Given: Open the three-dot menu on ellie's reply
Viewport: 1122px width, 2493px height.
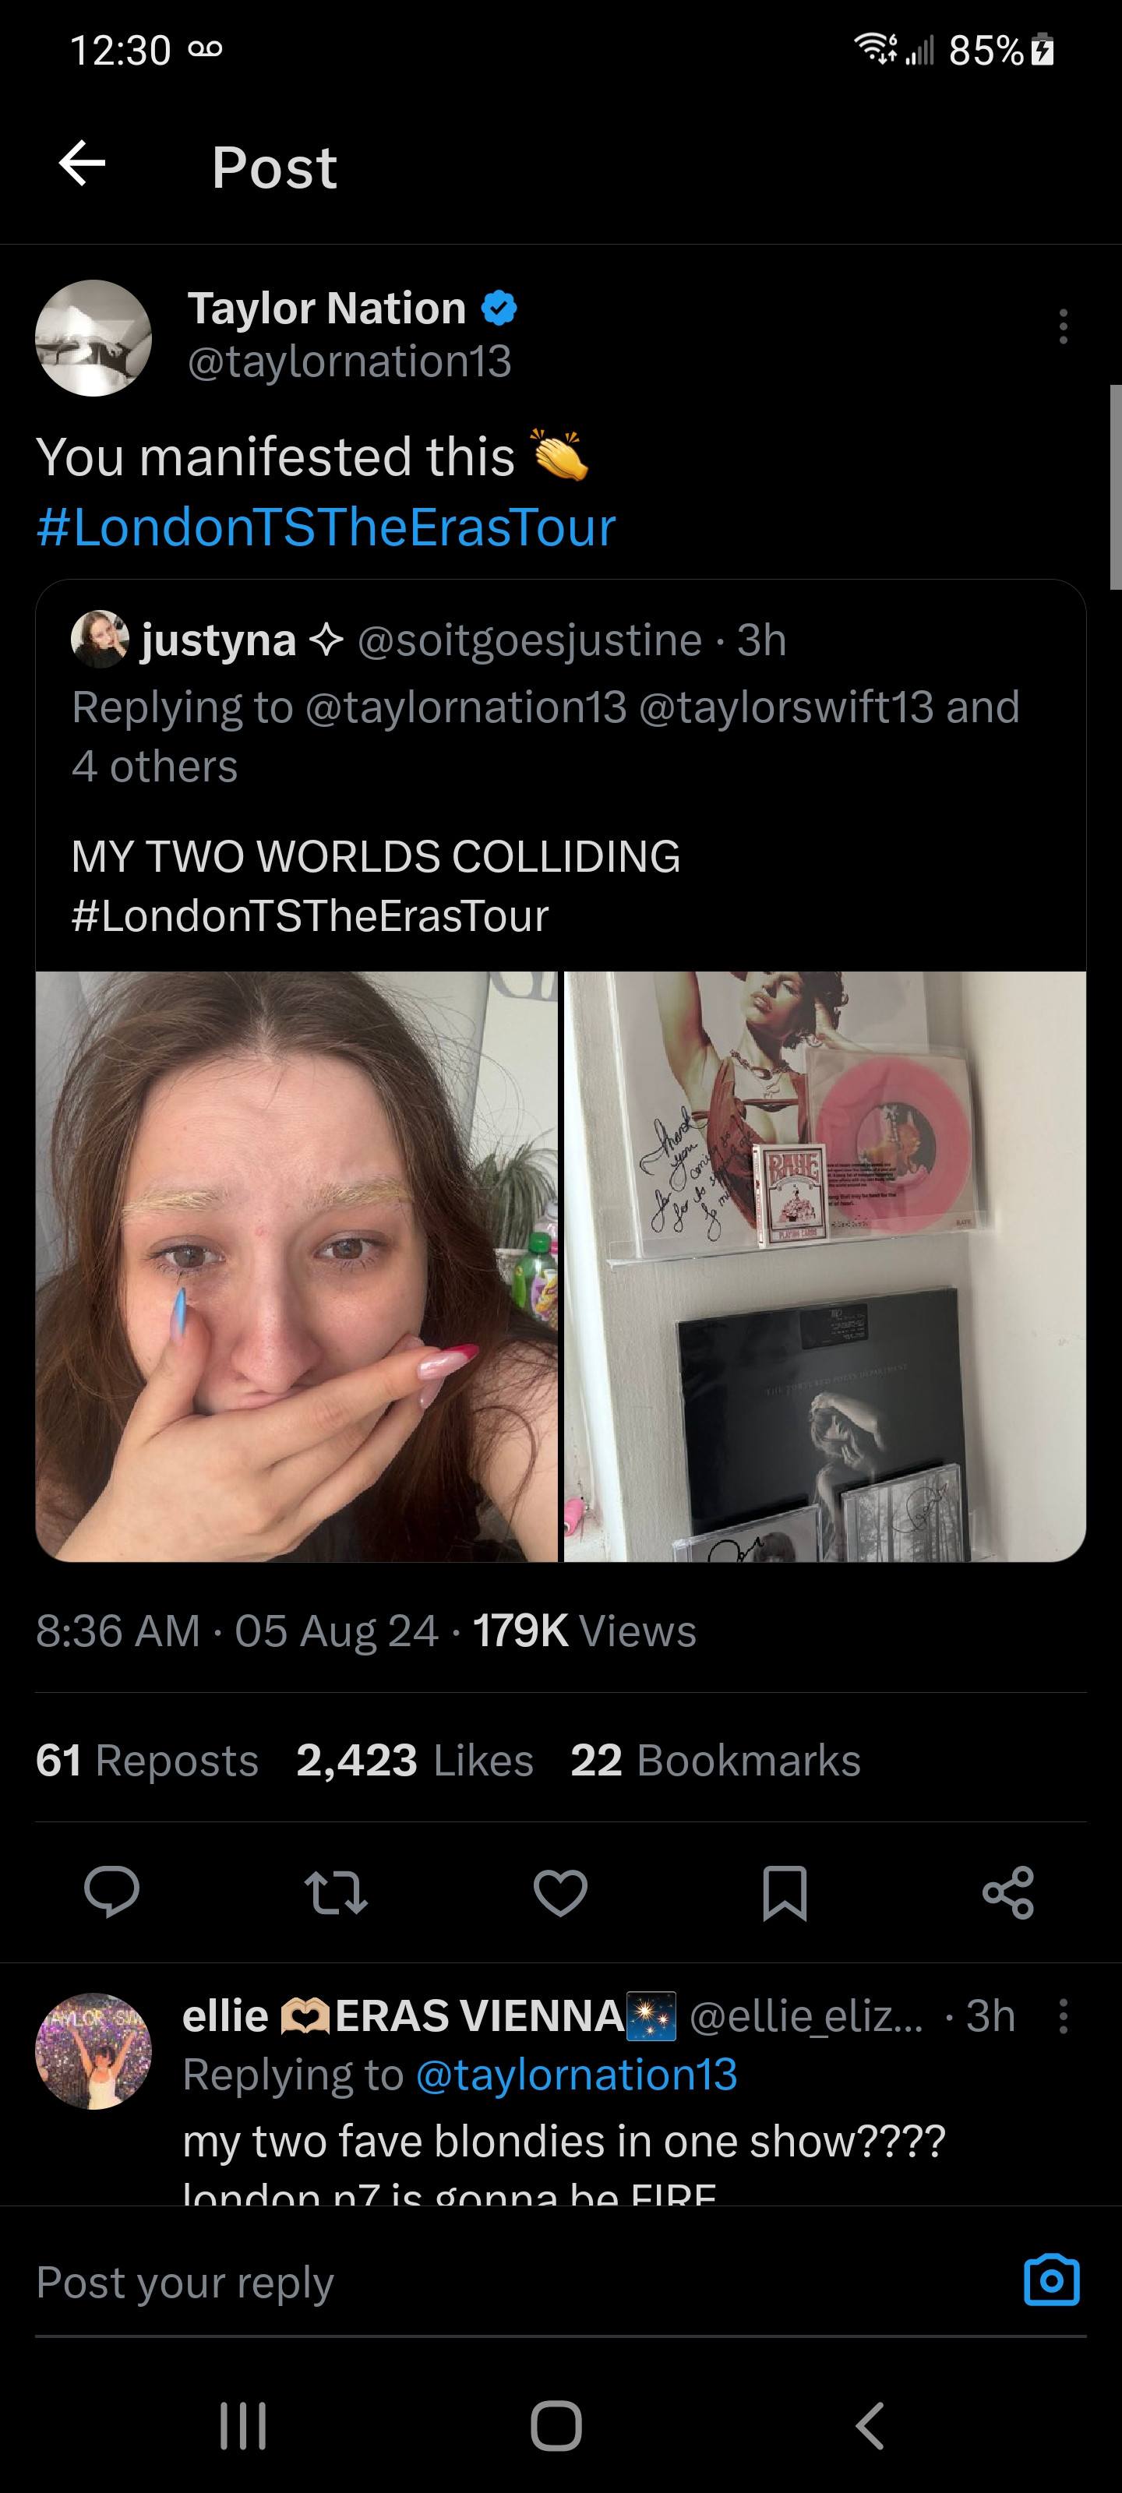Looking at the screenshot, I should pos(1063,2017).
